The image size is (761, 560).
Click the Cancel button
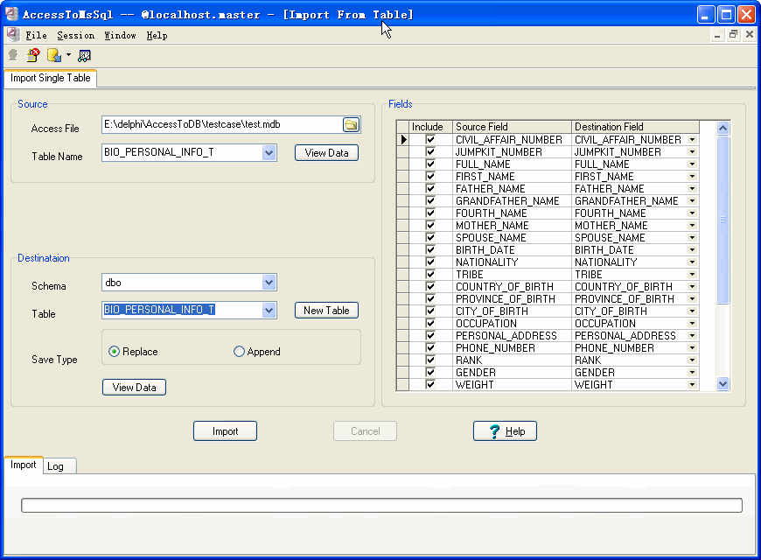365,430
